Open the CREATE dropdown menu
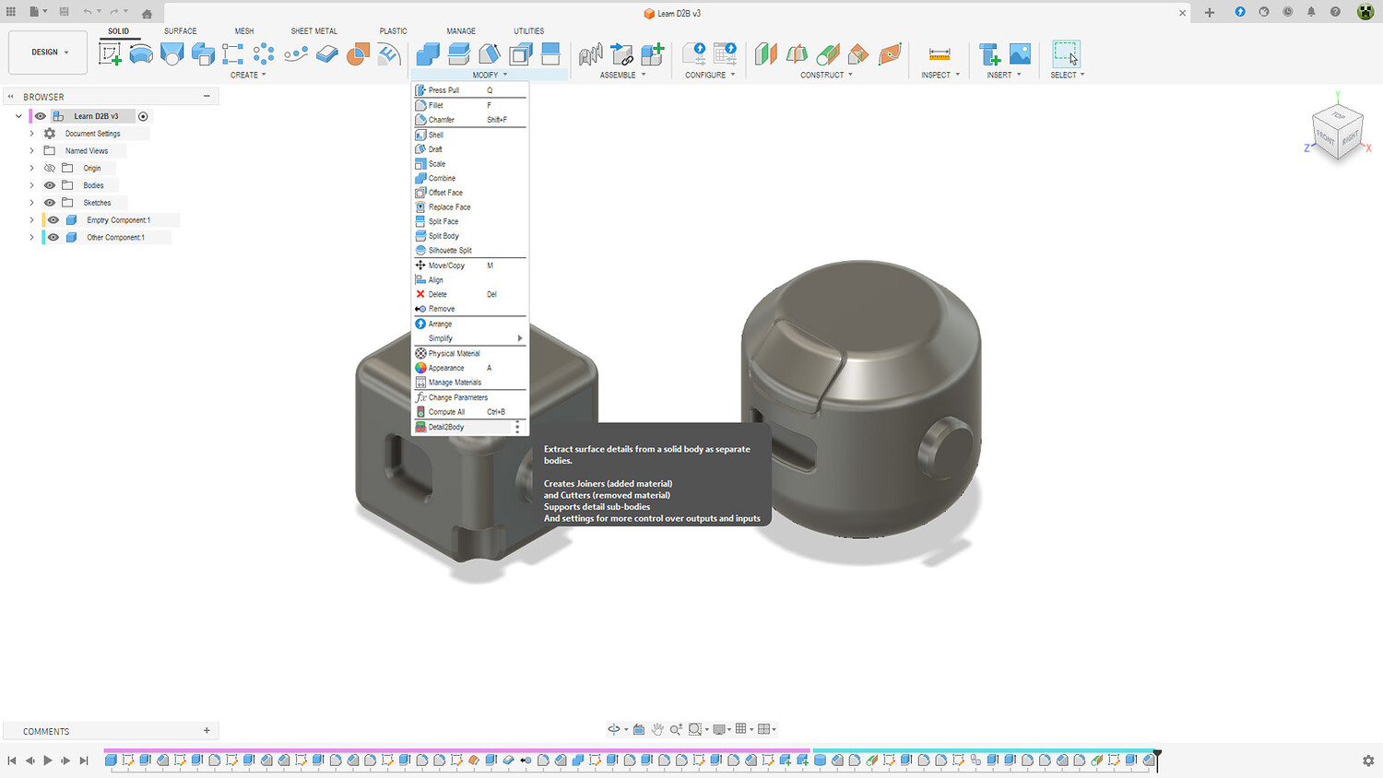 tap(248, 75)
